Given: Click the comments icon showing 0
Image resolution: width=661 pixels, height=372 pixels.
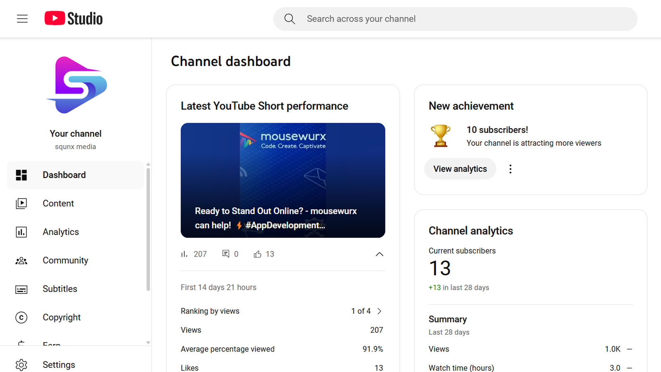Looking at the screenshot, I should coord(226,254).
